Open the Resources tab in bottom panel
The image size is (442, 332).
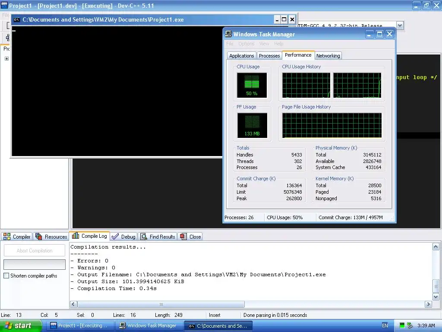pyautogui.click(x=51, y=236)
